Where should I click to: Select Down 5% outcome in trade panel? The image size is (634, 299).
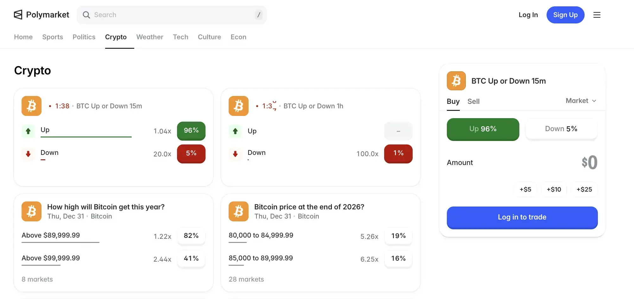coord(561,129)
